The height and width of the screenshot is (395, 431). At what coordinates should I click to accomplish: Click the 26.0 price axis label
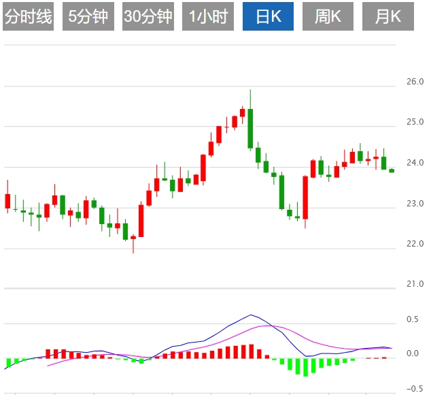click(x=415, y=82)
